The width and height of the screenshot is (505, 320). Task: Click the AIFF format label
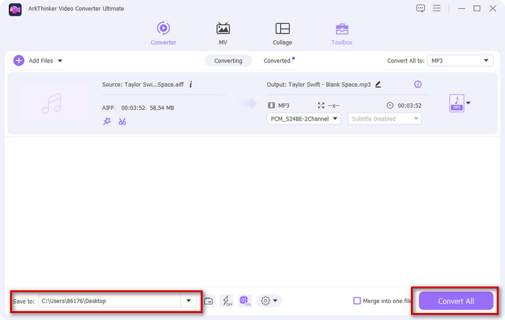pyautogui.click(x=108, y=108)
